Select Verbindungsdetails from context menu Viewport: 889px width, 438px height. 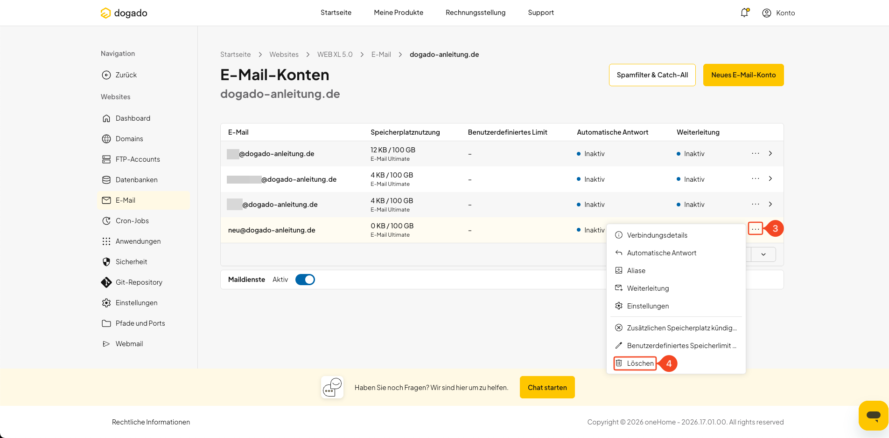coord(676,235)
